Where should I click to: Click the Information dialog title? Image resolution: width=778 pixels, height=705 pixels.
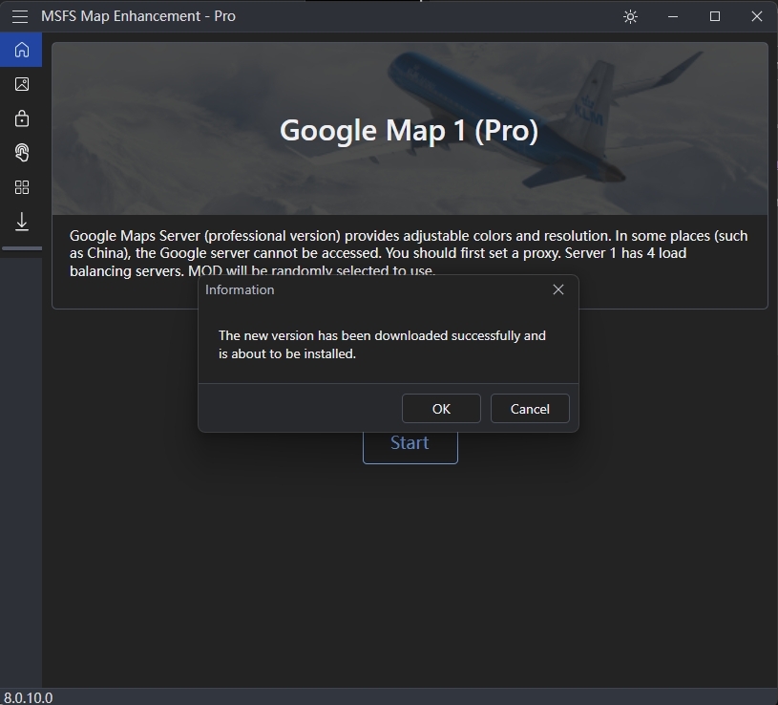[240, 289]
